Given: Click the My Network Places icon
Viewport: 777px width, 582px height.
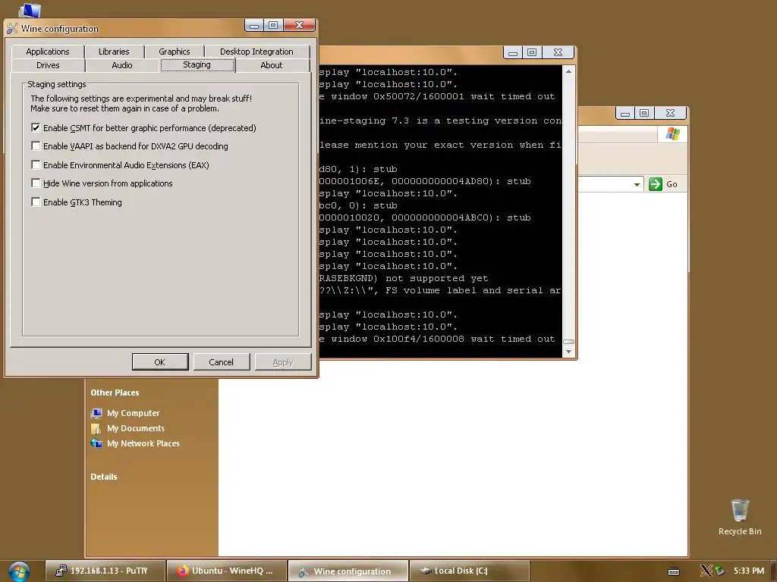Looking at the screenshot, I should (x=96, y=443).
